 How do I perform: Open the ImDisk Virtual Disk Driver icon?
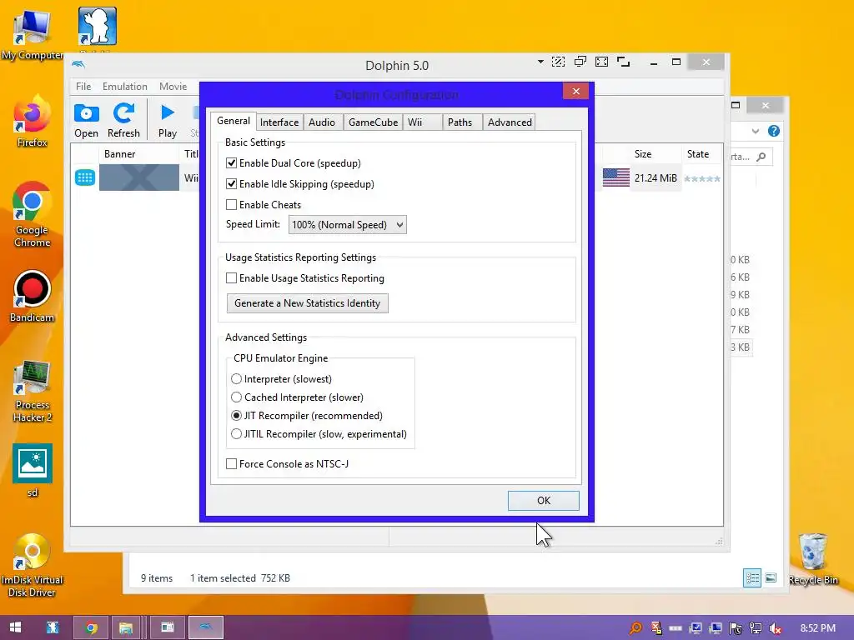32,565
